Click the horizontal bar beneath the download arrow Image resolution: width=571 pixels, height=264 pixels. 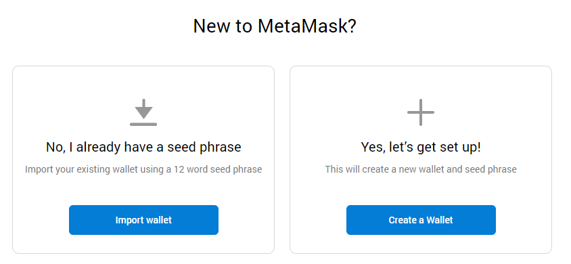coord(143,124)
